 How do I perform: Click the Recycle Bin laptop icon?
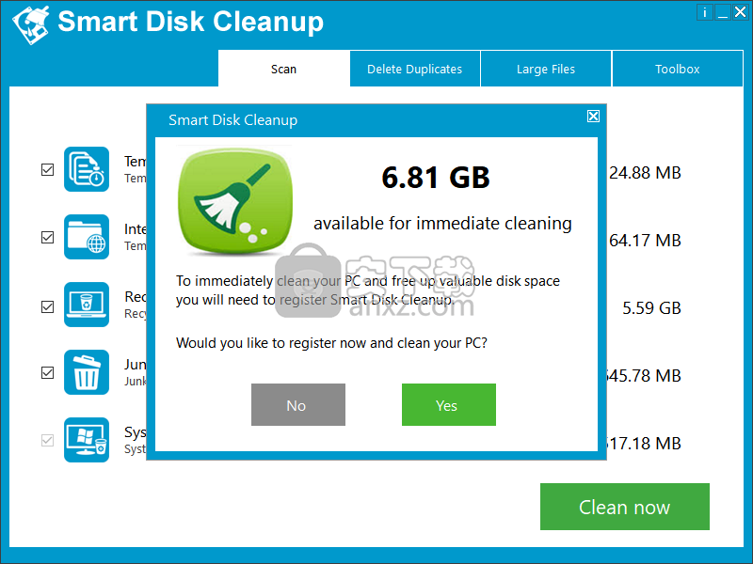[x=87, y=305]
